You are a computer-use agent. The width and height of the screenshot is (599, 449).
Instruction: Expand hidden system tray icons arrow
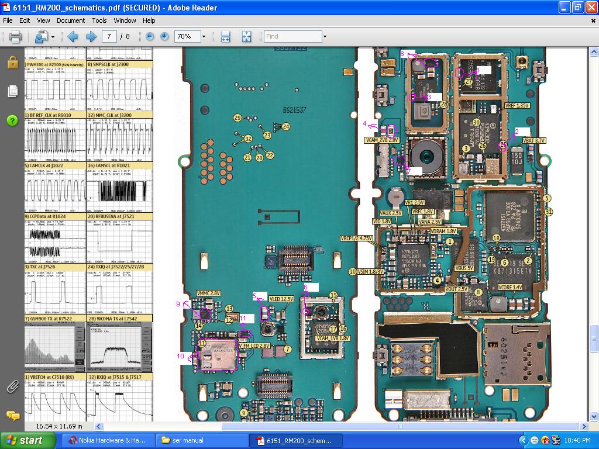click(x=524, y=441)
